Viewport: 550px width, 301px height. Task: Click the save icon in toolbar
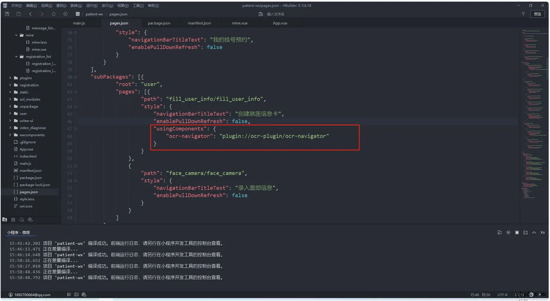18,14
